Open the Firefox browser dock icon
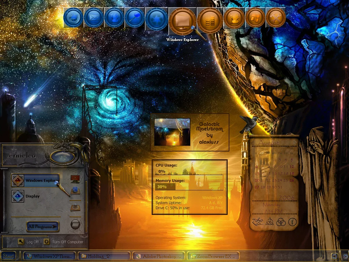The height and width of the screenshot is (262, 349). [x=73, y=17]
